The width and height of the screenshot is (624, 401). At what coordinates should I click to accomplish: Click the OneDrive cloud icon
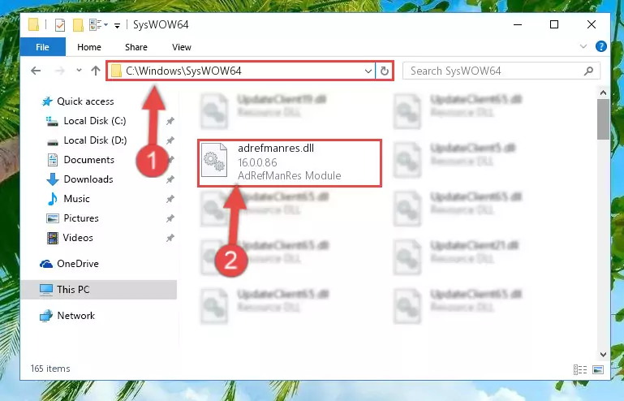[46, 264]
